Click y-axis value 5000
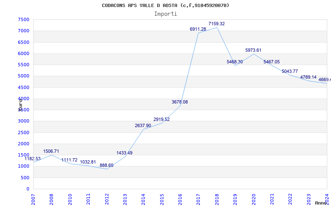This screenshot has height=207, width=331. pos(24,76)
